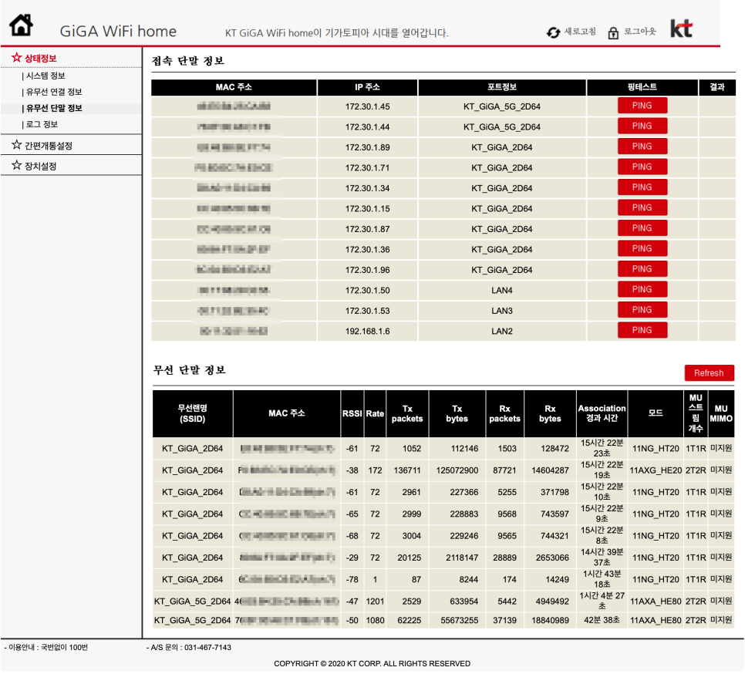Ping the device at 172.30.1.45
The width and height of the screenshot is (745, 674).
(x=642, y=106)
